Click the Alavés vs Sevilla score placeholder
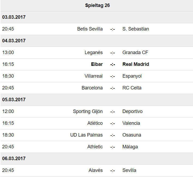Image resolution: width=193 pixels, height=177 pixels. pyautogui.click(x=113, y=171)
